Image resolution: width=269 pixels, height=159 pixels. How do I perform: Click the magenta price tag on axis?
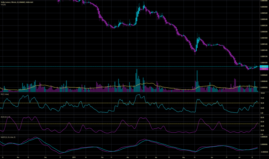(264, 69)
